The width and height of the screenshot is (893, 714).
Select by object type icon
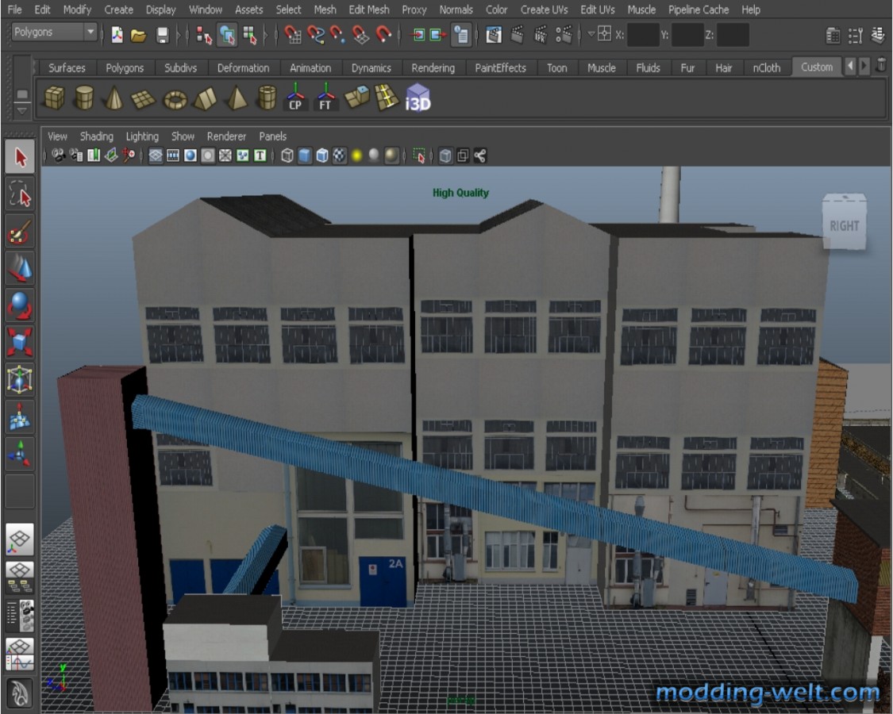point(227,35)
